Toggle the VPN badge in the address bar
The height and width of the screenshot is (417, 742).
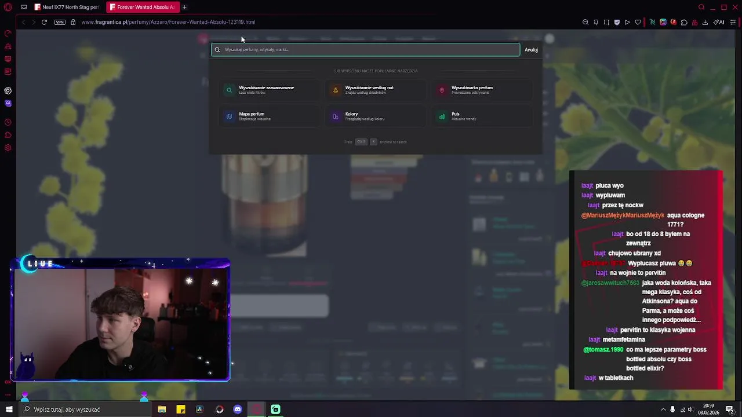[60, 22]
